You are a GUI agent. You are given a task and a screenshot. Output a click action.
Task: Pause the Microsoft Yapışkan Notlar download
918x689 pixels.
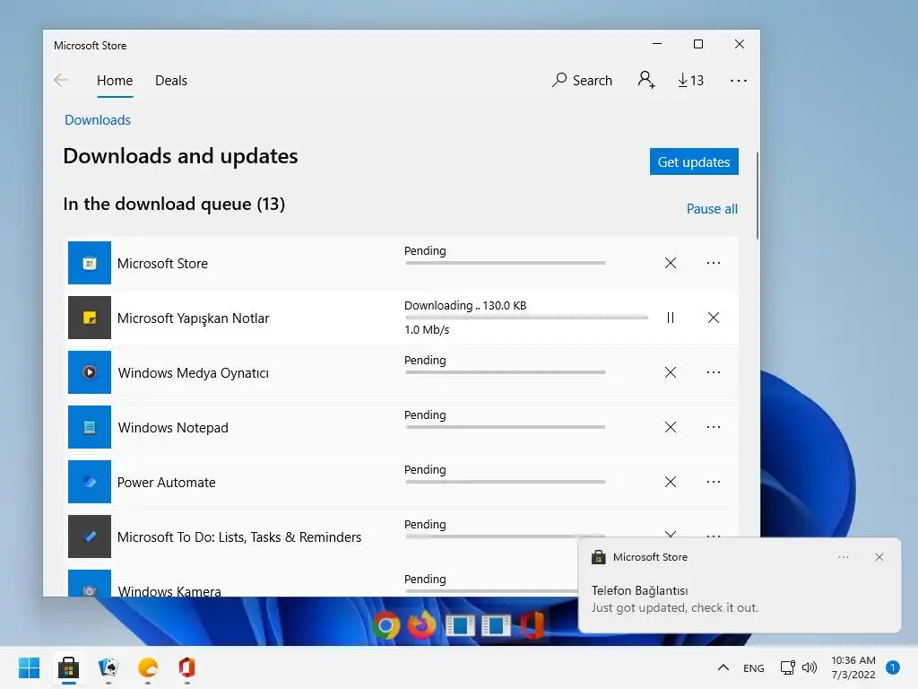coord(671,318)
